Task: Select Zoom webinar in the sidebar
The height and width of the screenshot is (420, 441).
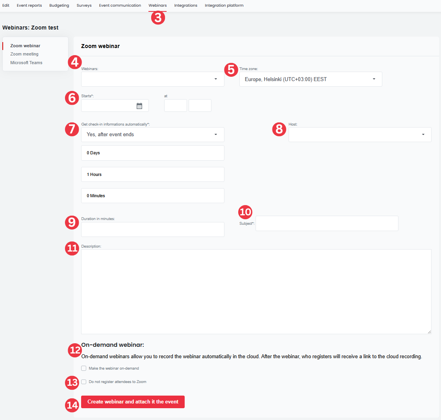Action: tap(25, 46)
